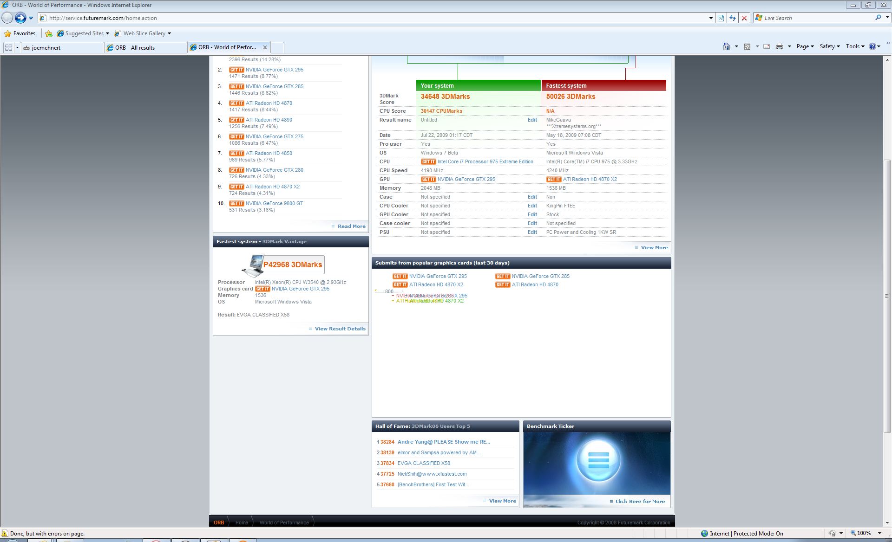This screenshot has width=892, height=542.
Task: Click the Print printer icon
Action: pyautogui.click(x=780, y=46)
